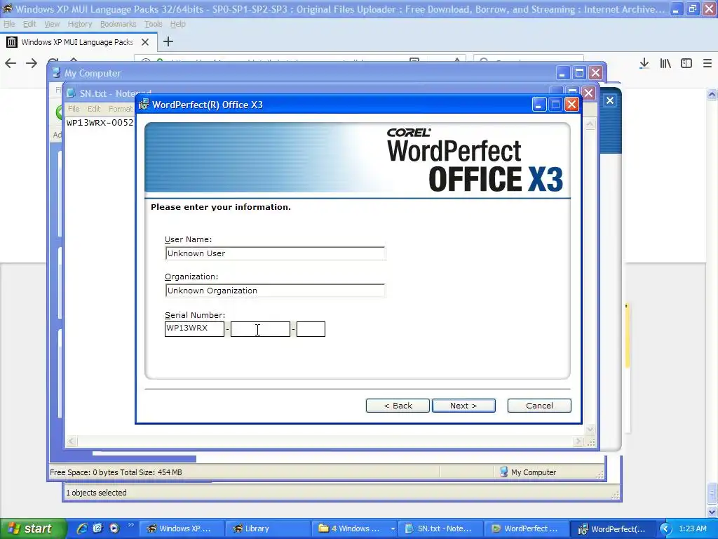Screen dimensions: 718x539
Task: Switch to the active WordPerfect( taskbar button
Action: point(614,529)
